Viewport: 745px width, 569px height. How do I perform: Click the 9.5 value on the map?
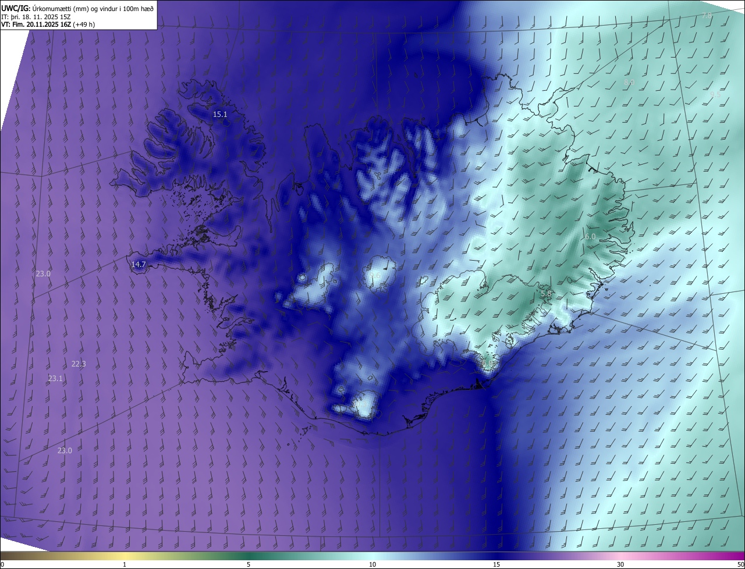click(x=715, y=94)
